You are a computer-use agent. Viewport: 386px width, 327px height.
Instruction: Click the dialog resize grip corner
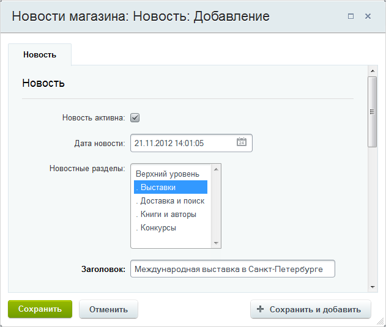(x=380, y=321)
